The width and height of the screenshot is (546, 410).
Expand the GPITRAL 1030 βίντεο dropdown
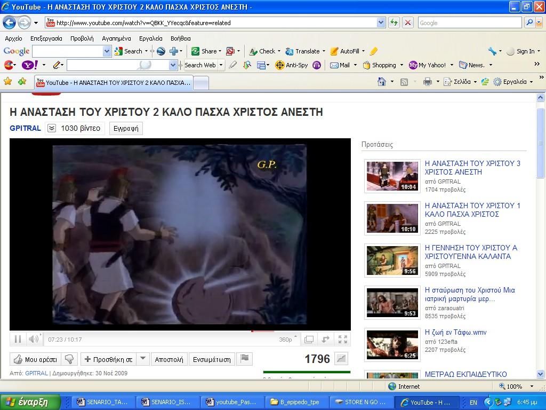tap(51, 128)
